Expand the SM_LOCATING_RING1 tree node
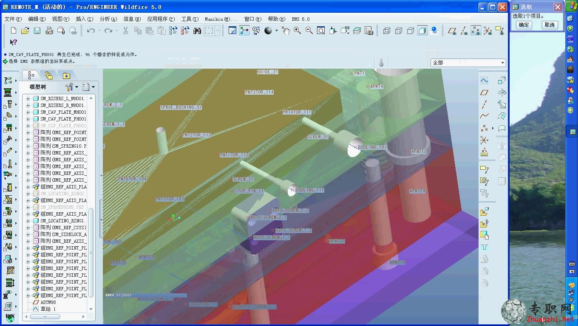Image resolution: width=578 pixels, height=326 pixels. coord(28,221)
